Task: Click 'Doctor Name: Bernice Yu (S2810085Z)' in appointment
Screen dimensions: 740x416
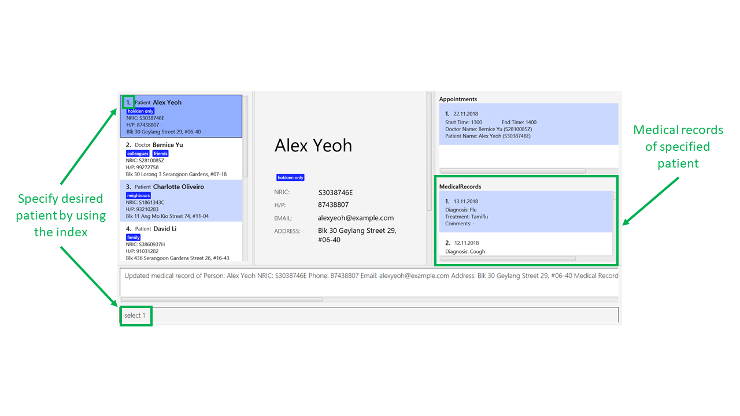Action: click(488, 129)
